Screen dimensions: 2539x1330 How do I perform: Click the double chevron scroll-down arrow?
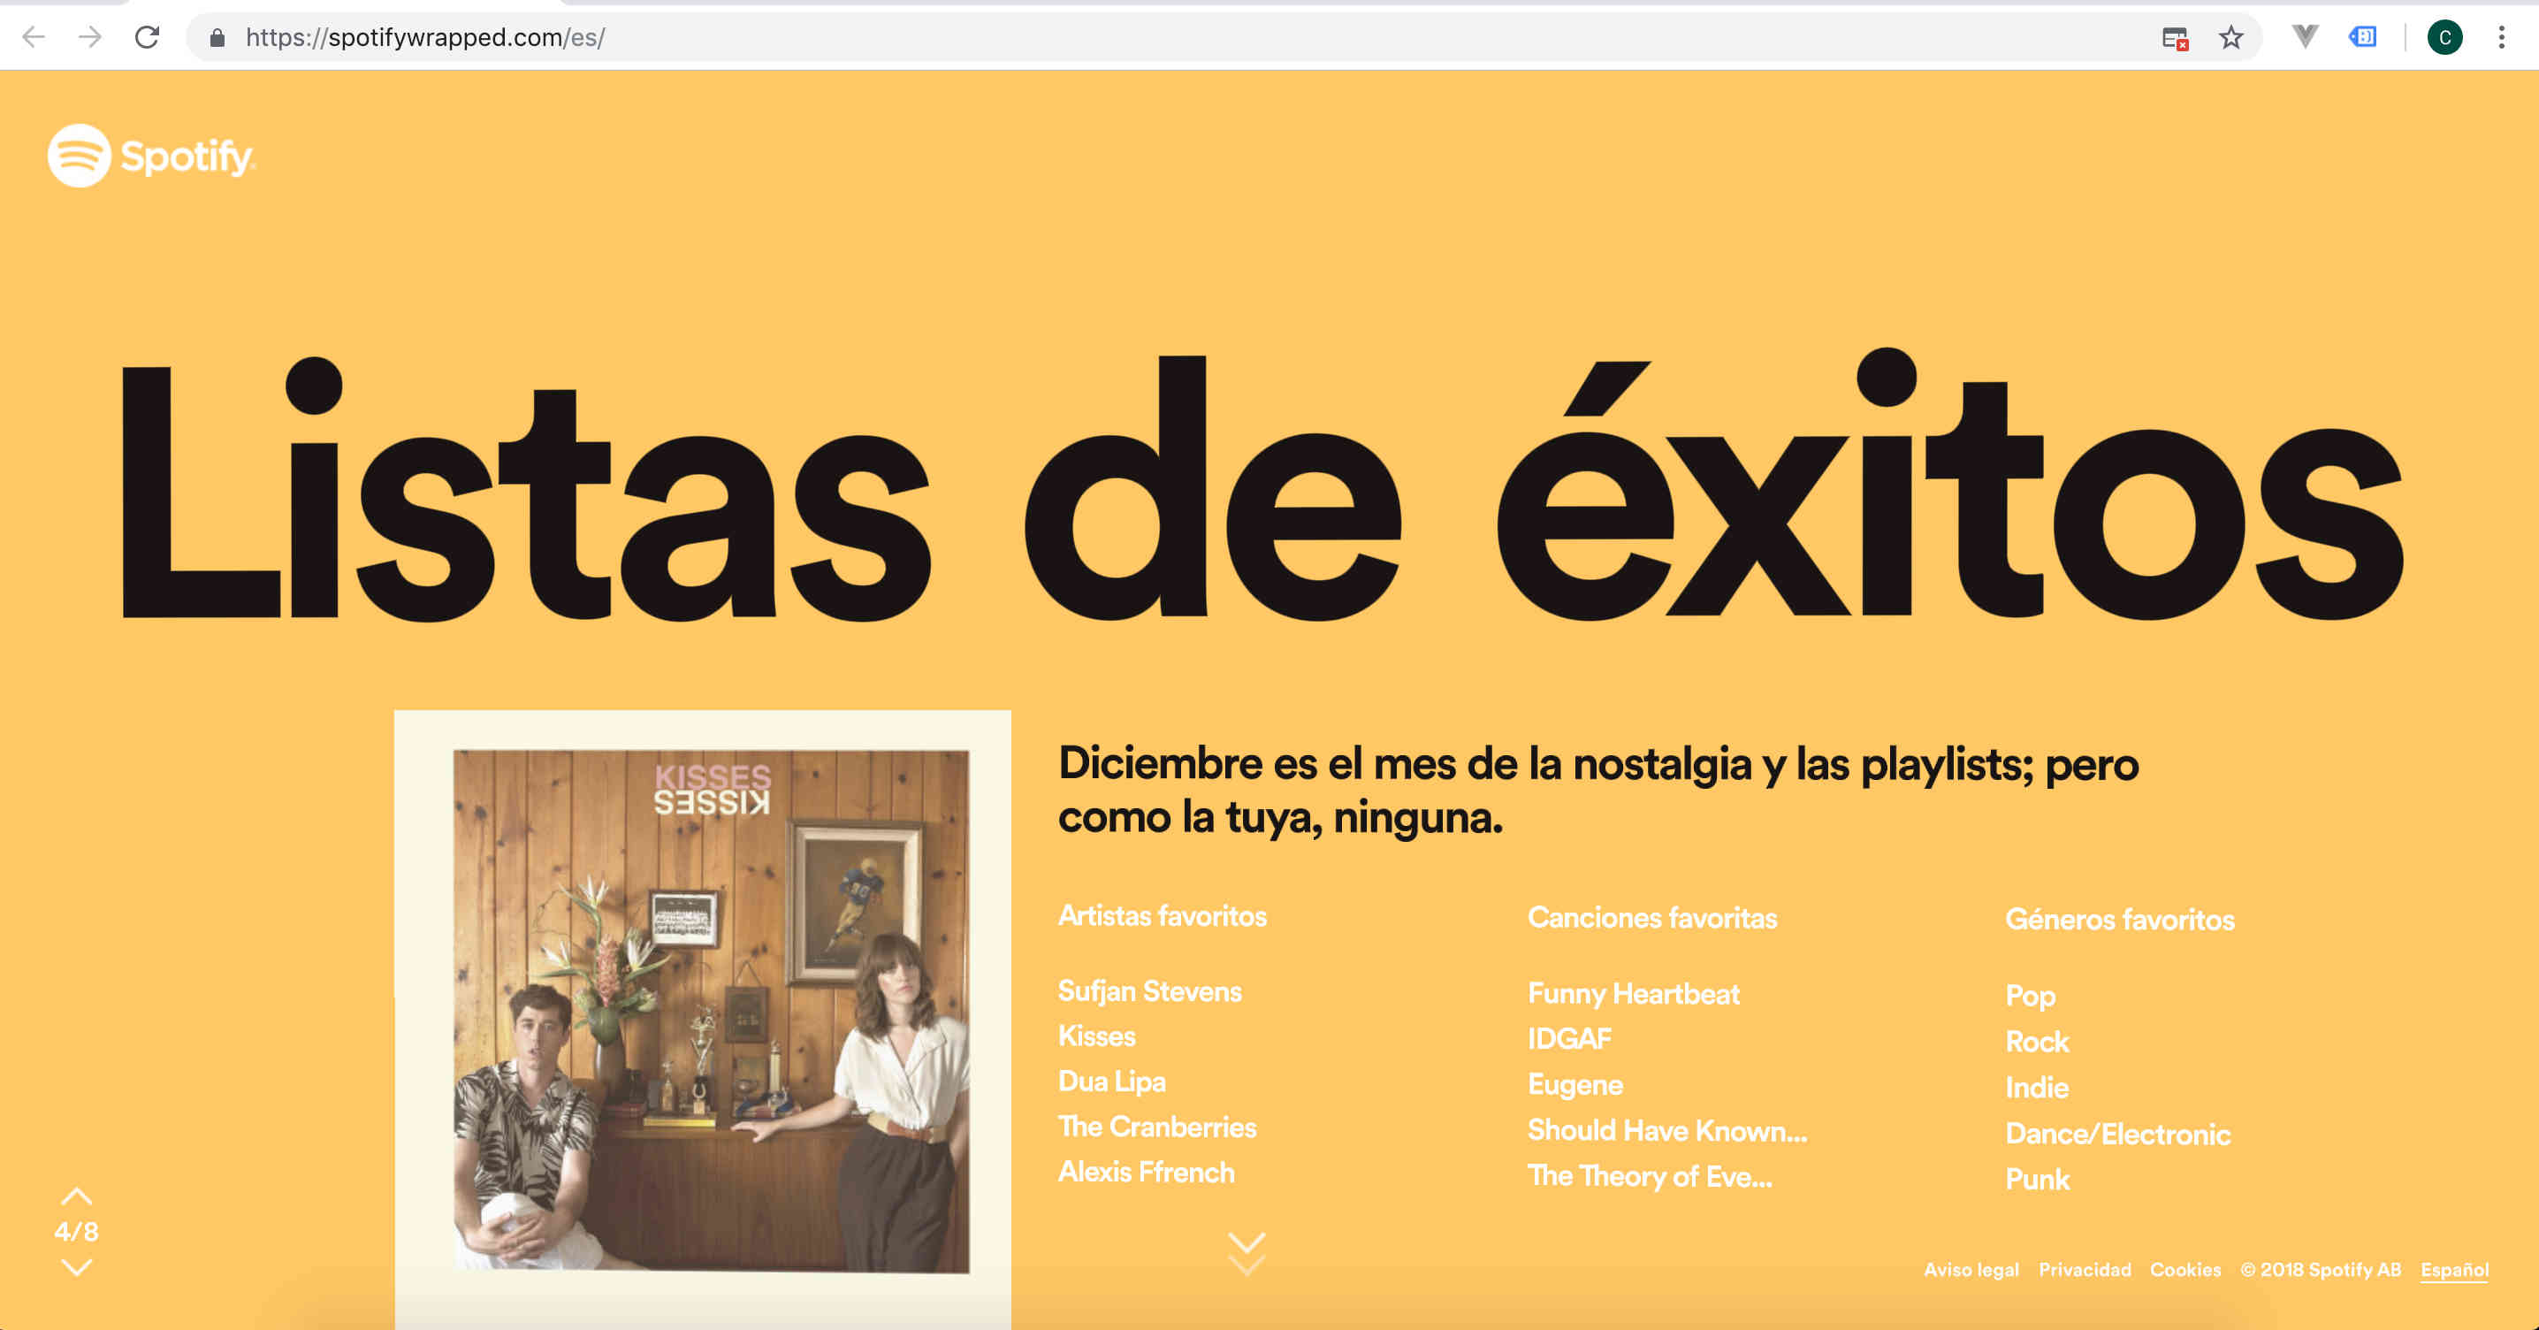1247,1252
